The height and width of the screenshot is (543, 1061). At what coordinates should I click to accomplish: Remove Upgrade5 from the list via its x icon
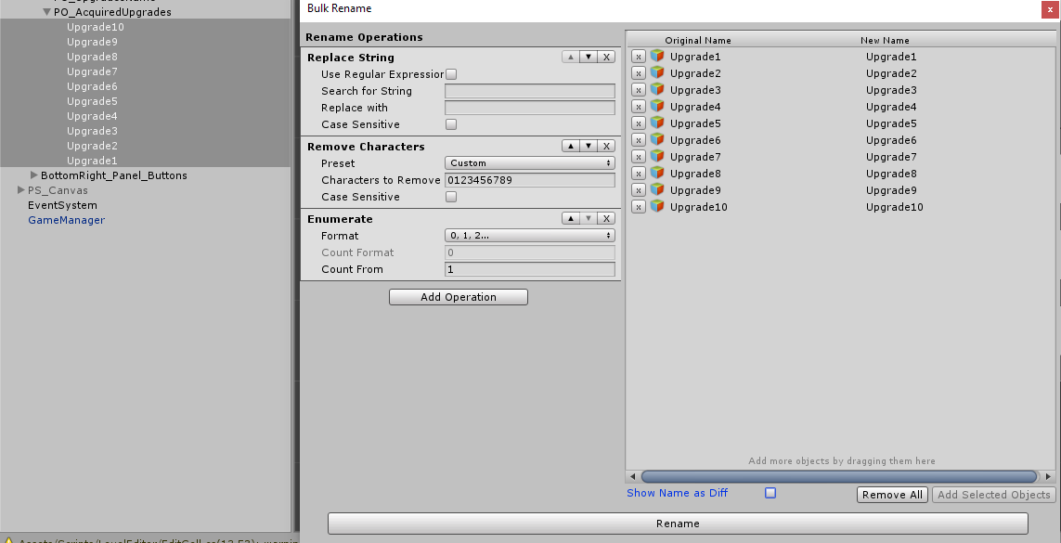pyautogui.click(x=638, y=123)
